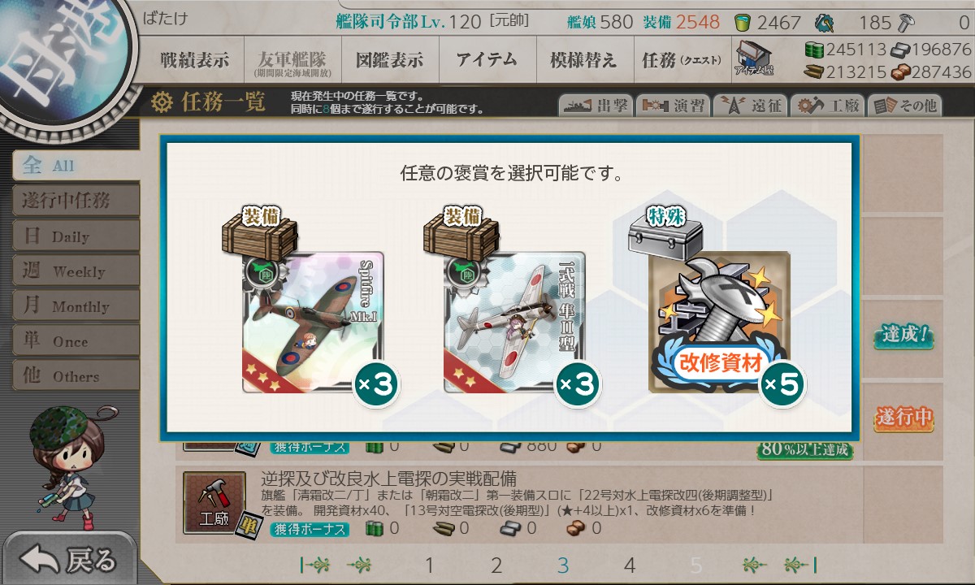
Task: Jump to the last page arrow
Action: (x=800, y=565)
